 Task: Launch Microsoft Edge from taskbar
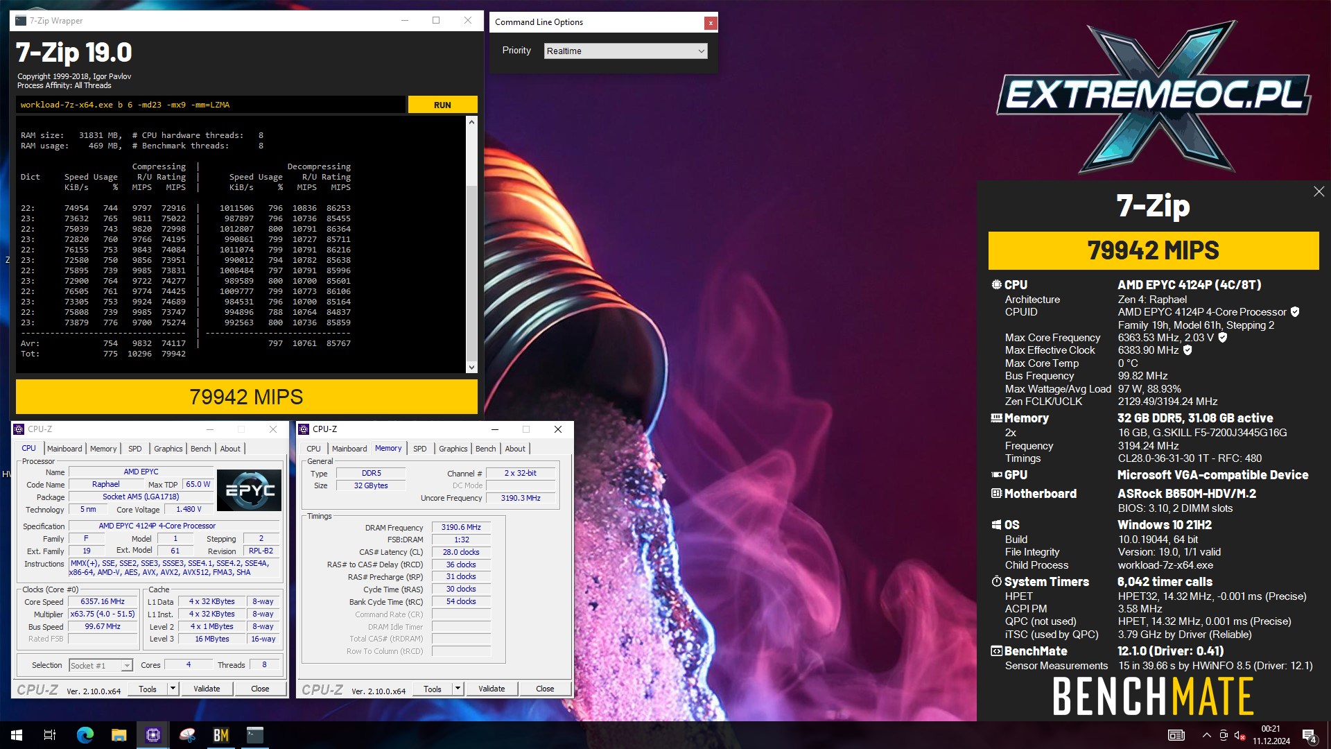85,735
